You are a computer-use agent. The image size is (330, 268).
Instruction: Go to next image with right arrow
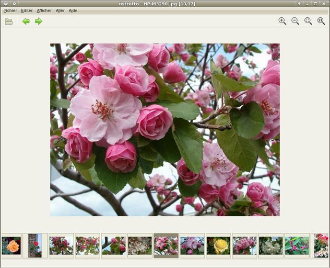pos(39,21)
